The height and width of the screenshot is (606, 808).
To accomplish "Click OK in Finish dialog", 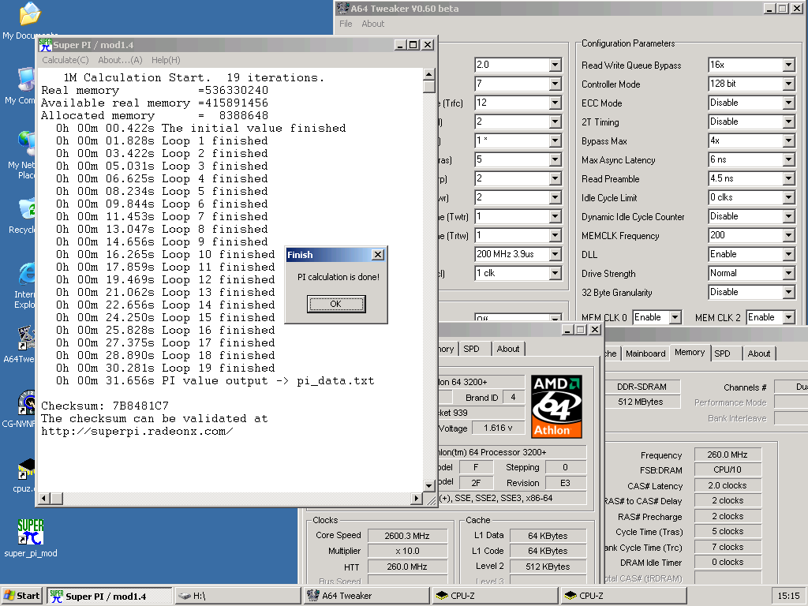I will click(x=336, y=304).
